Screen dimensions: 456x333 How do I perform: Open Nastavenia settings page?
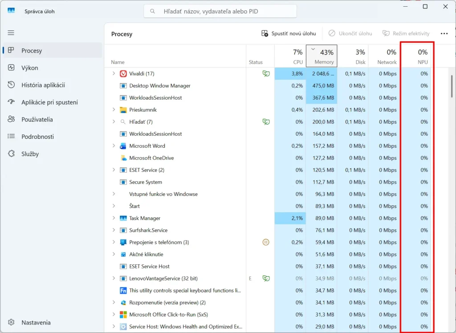(53, 322)
